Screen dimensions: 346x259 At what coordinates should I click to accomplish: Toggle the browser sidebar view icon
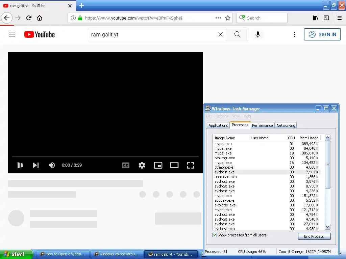326,18
